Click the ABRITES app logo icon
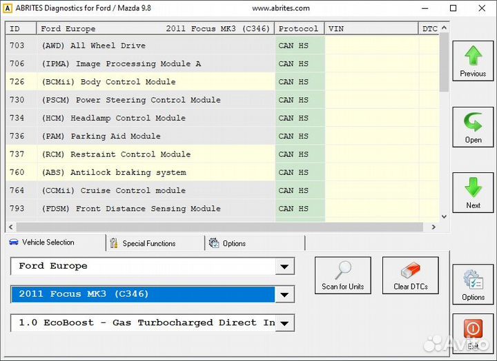This screenshot has height=361, width=497. click(x=7, y=8)
